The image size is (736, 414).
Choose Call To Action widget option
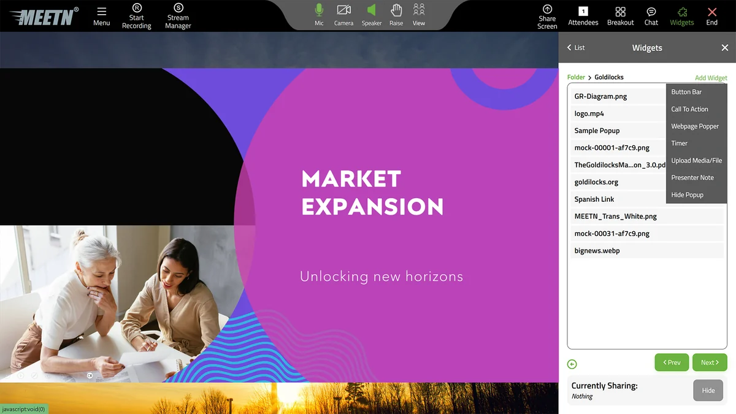689,109
